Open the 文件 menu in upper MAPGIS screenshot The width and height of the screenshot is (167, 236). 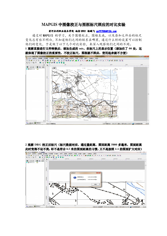coord(30,58)
